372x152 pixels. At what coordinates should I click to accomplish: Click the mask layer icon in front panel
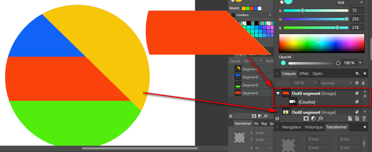[306, 118]
